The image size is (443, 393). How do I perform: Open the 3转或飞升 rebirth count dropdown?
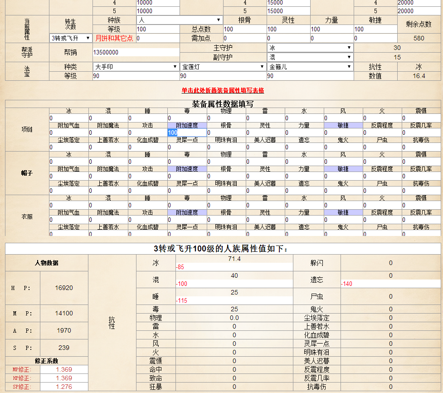pyautogui.click(x=71, y=39)
